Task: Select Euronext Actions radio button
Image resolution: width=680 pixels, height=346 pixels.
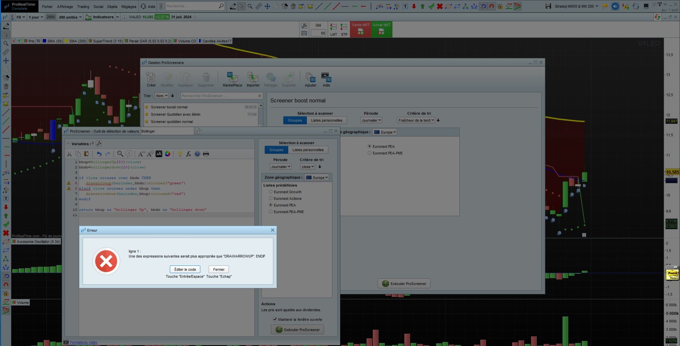Action: pyautogui.click(x=271, y=198)
